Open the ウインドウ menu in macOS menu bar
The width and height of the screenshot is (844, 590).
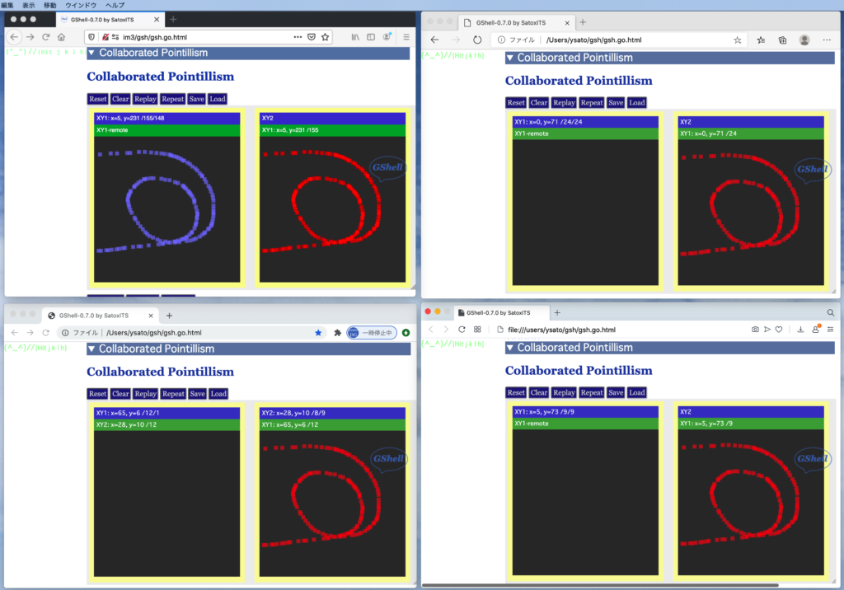tap(79, 5)
